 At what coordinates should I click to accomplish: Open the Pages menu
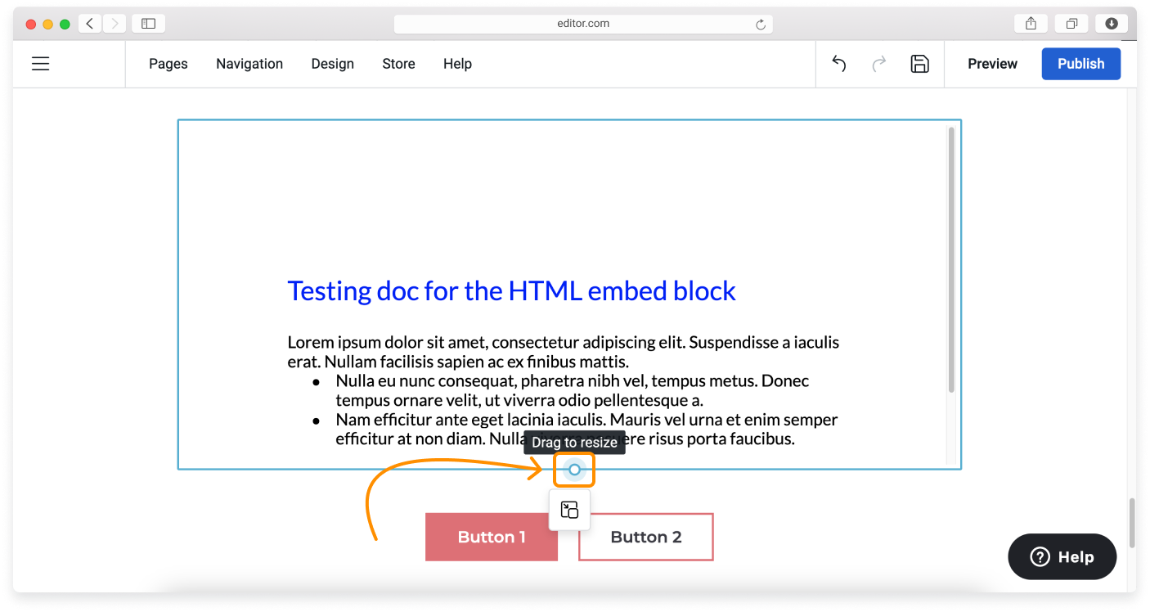[x=168, y=64]
